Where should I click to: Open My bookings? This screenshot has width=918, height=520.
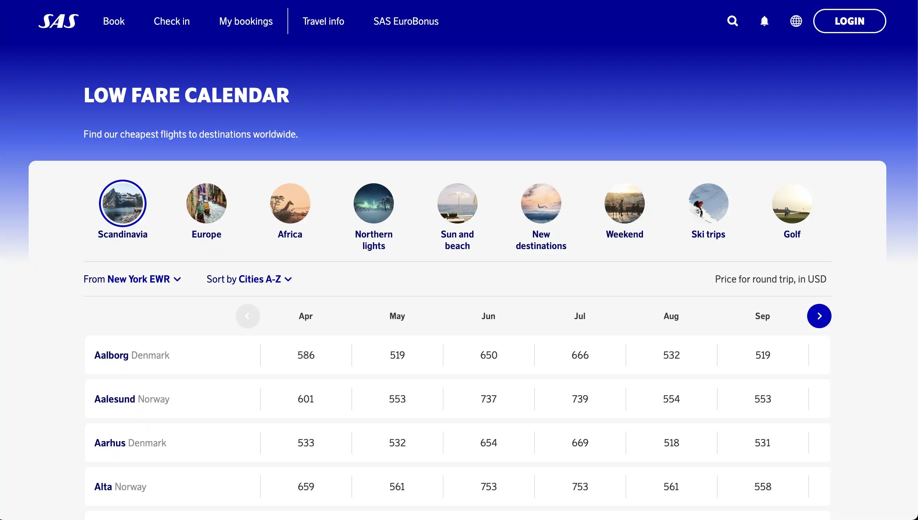246,21
